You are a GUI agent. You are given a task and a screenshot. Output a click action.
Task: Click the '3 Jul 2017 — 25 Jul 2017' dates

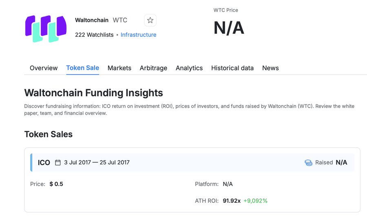pos(97,162)
